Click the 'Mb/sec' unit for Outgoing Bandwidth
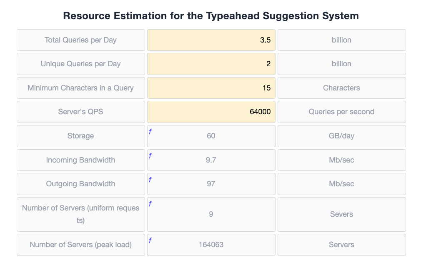 [341, 184]
